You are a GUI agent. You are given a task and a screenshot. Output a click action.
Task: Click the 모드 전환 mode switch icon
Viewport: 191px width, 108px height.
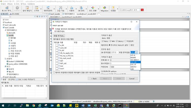(x=93, y=9)
